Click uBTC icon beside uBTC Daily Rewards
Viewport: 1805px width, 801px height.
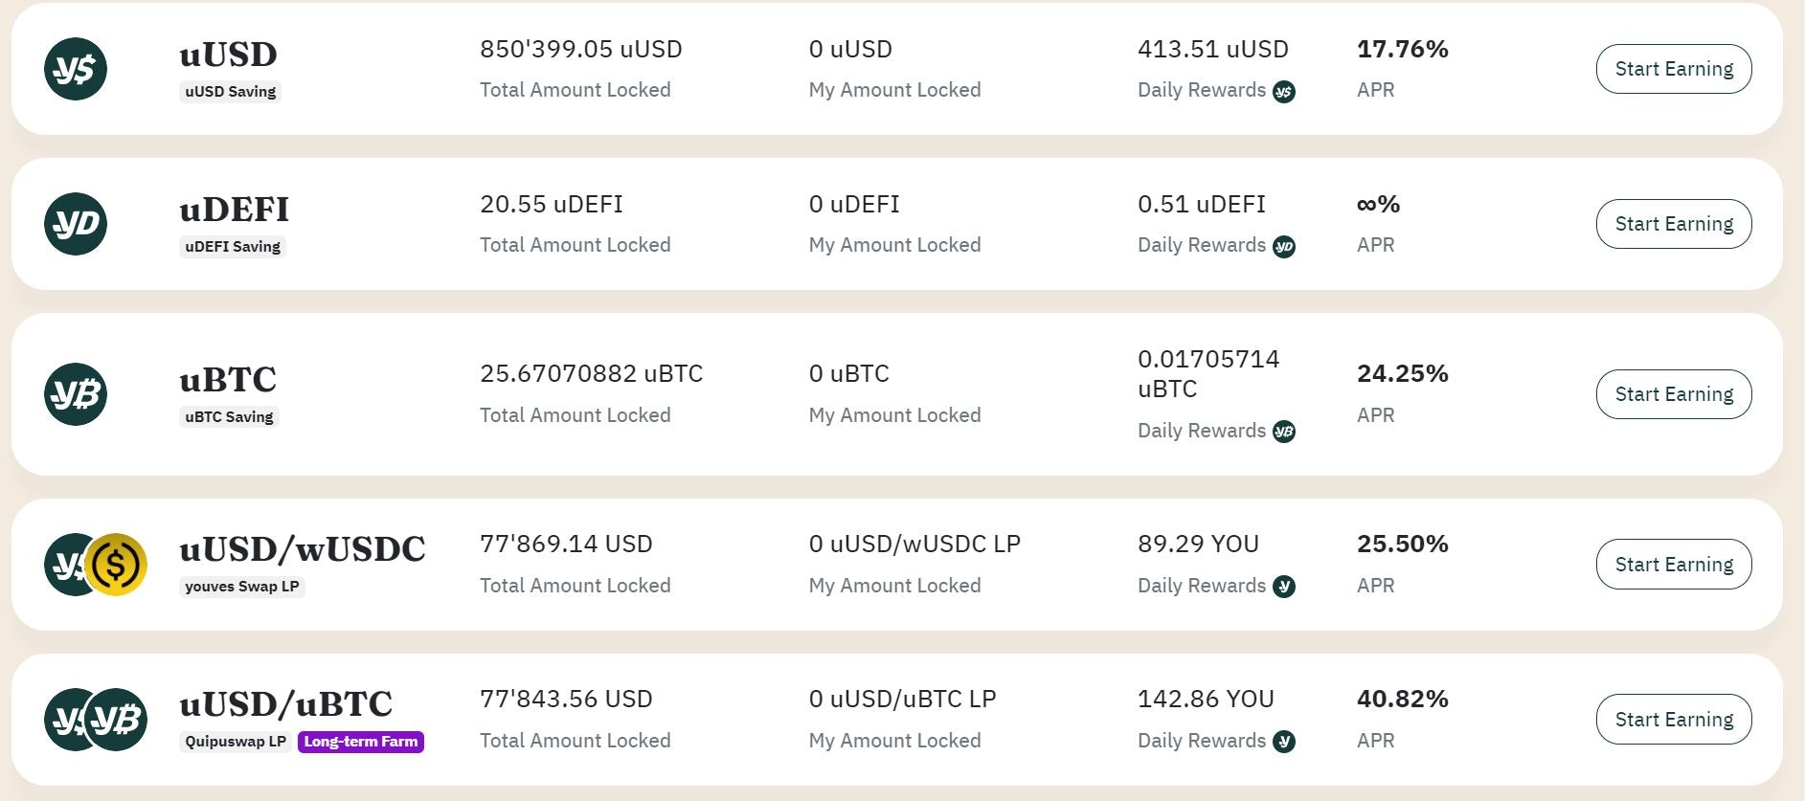click(1284, 432)
